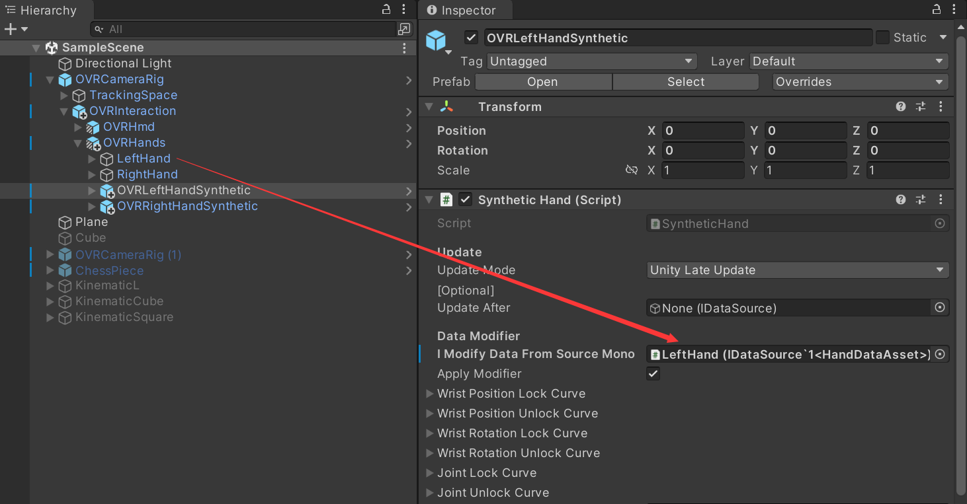Click the prefab Open button
This screenshot has height=504, width=967.
click(542, 82)
